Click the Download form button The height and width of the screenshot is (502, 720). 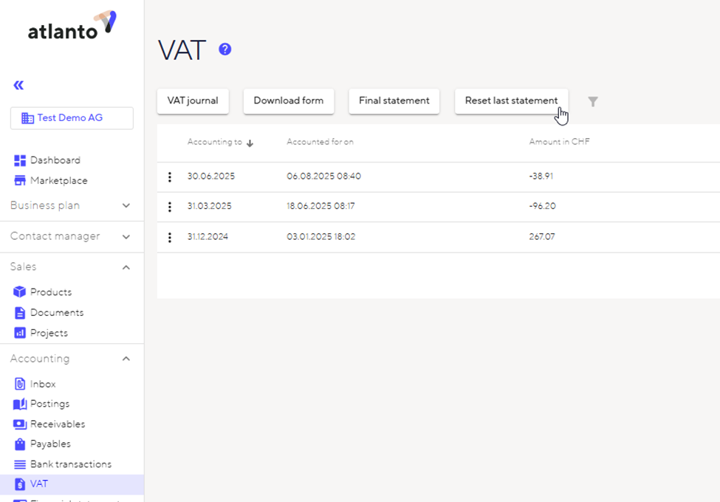click(x=288, y=101)
